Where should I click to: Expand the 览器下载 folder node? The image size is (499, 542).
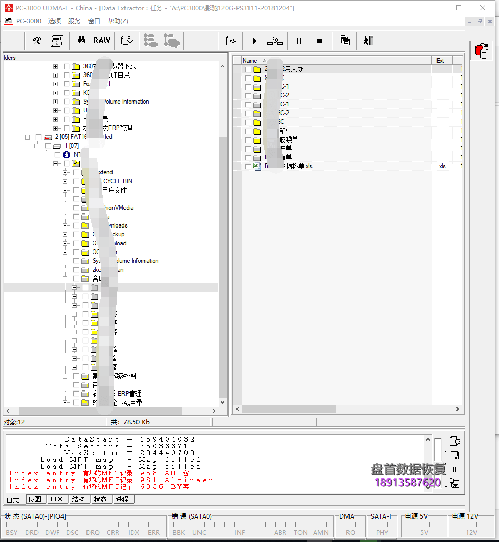[55, 66]
